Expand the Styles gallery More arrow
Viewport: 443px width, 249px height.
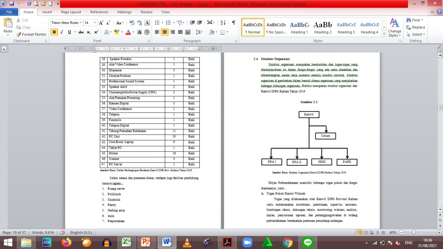coord(384,34)
